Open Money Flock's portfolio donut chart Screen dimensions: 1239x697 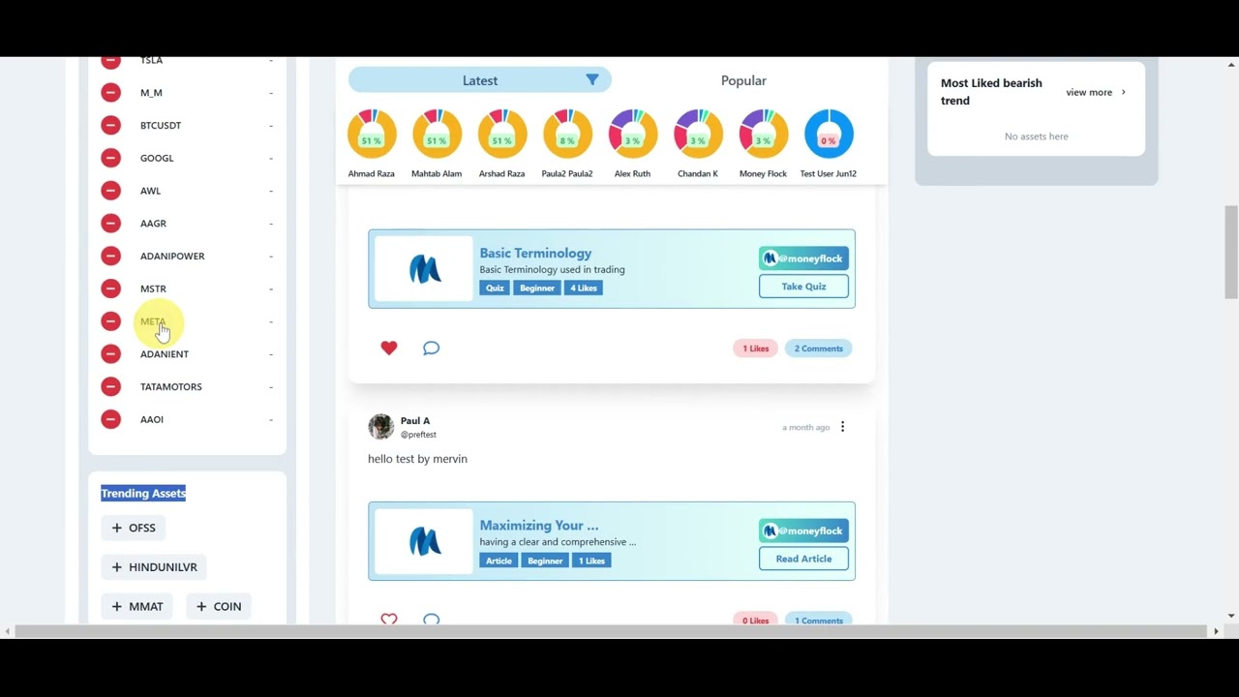[763, 134]
